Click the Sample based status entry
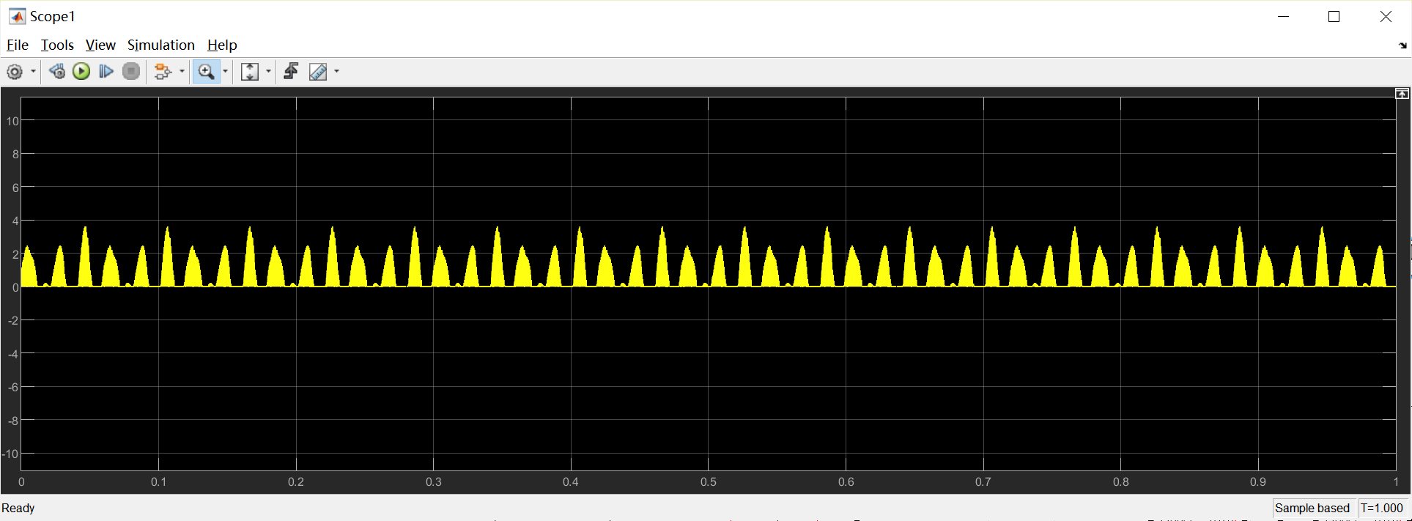This screenshot has height=521, width=1412. click(x=1312, y=508)
